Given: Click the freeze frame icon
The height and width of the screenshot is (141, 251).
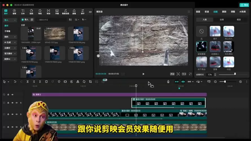Looking at the screenshot, I should coord(65,82).
